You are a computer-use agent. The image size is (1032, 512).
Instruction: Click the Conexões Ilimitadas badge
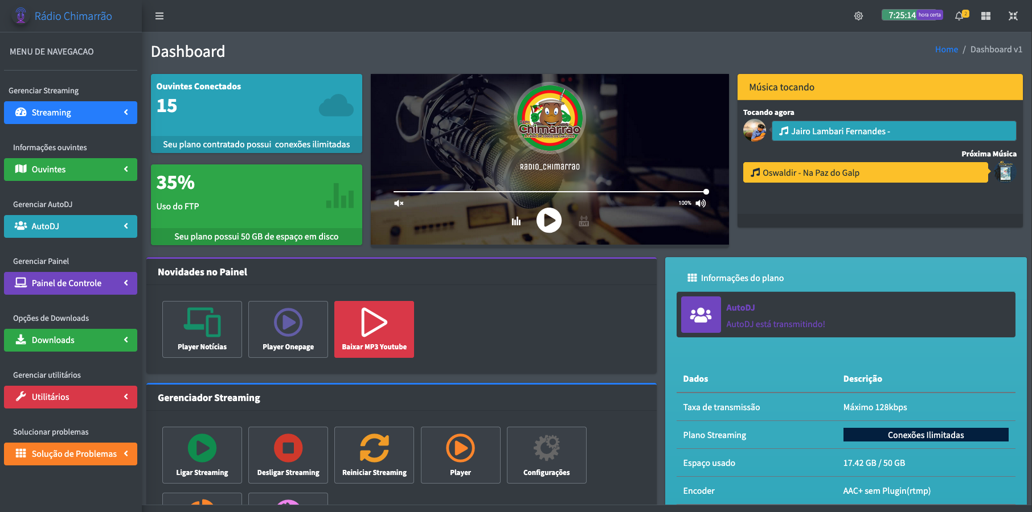pos(926,435)
